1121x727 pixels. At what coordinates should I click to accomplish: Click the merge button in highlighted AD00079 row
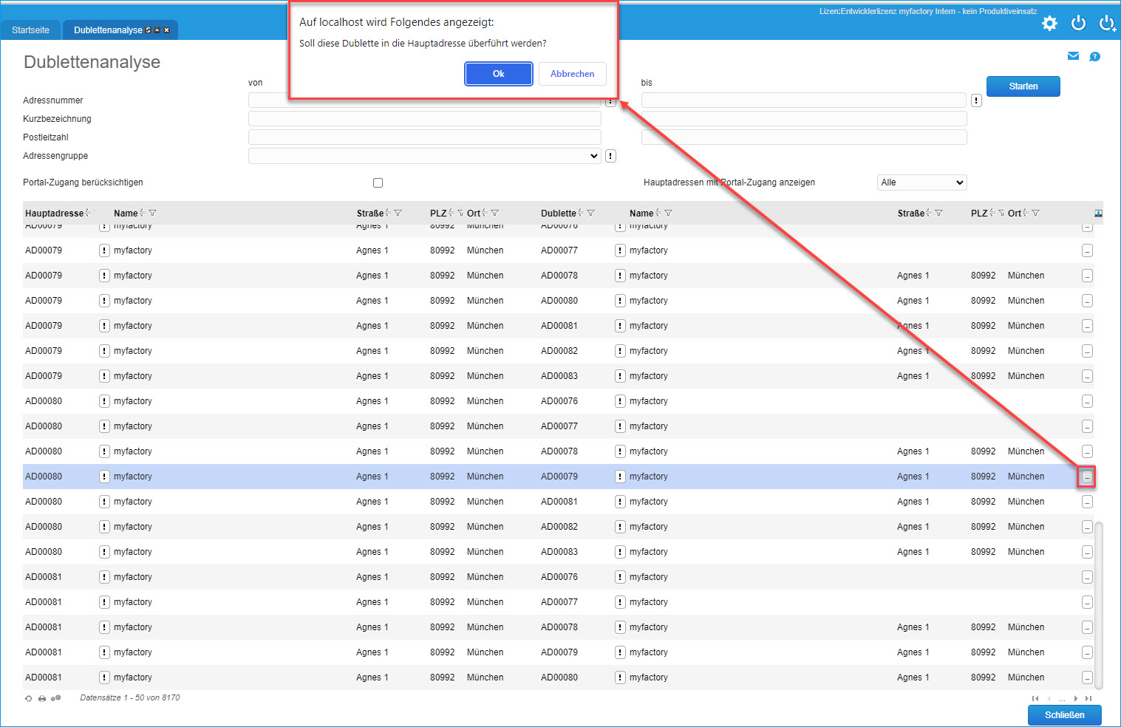tap(1086, 477)
